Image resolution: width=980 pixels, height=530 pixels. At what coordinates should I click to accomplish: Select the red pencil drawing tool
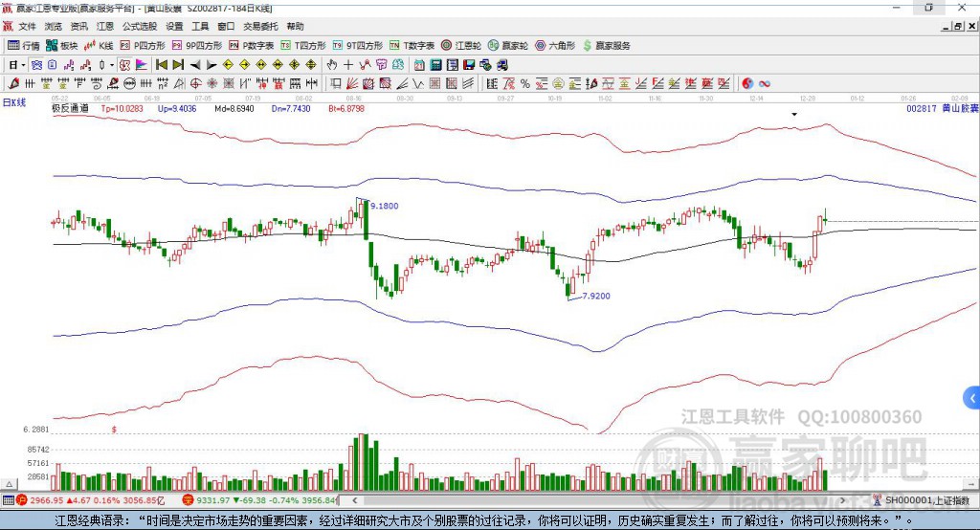click(13, 83)
